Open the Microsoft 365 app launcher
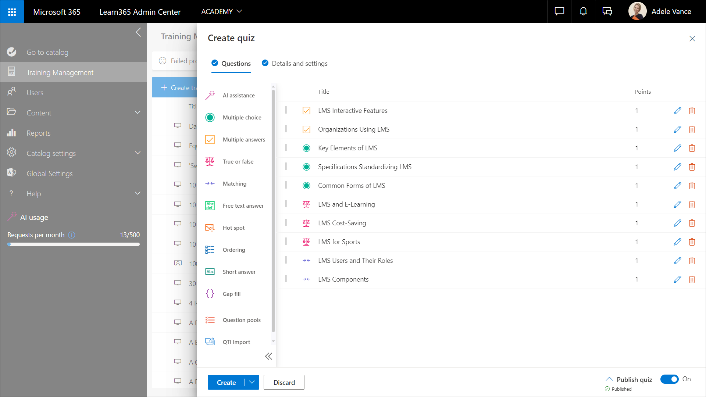This screenshot has width=706, height=397. coord(12,12)
